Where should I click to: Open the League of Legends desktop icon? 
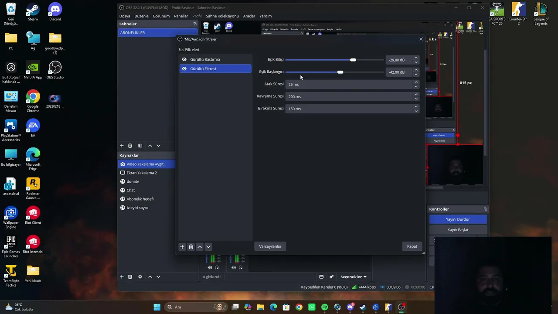tap(541, 14)
